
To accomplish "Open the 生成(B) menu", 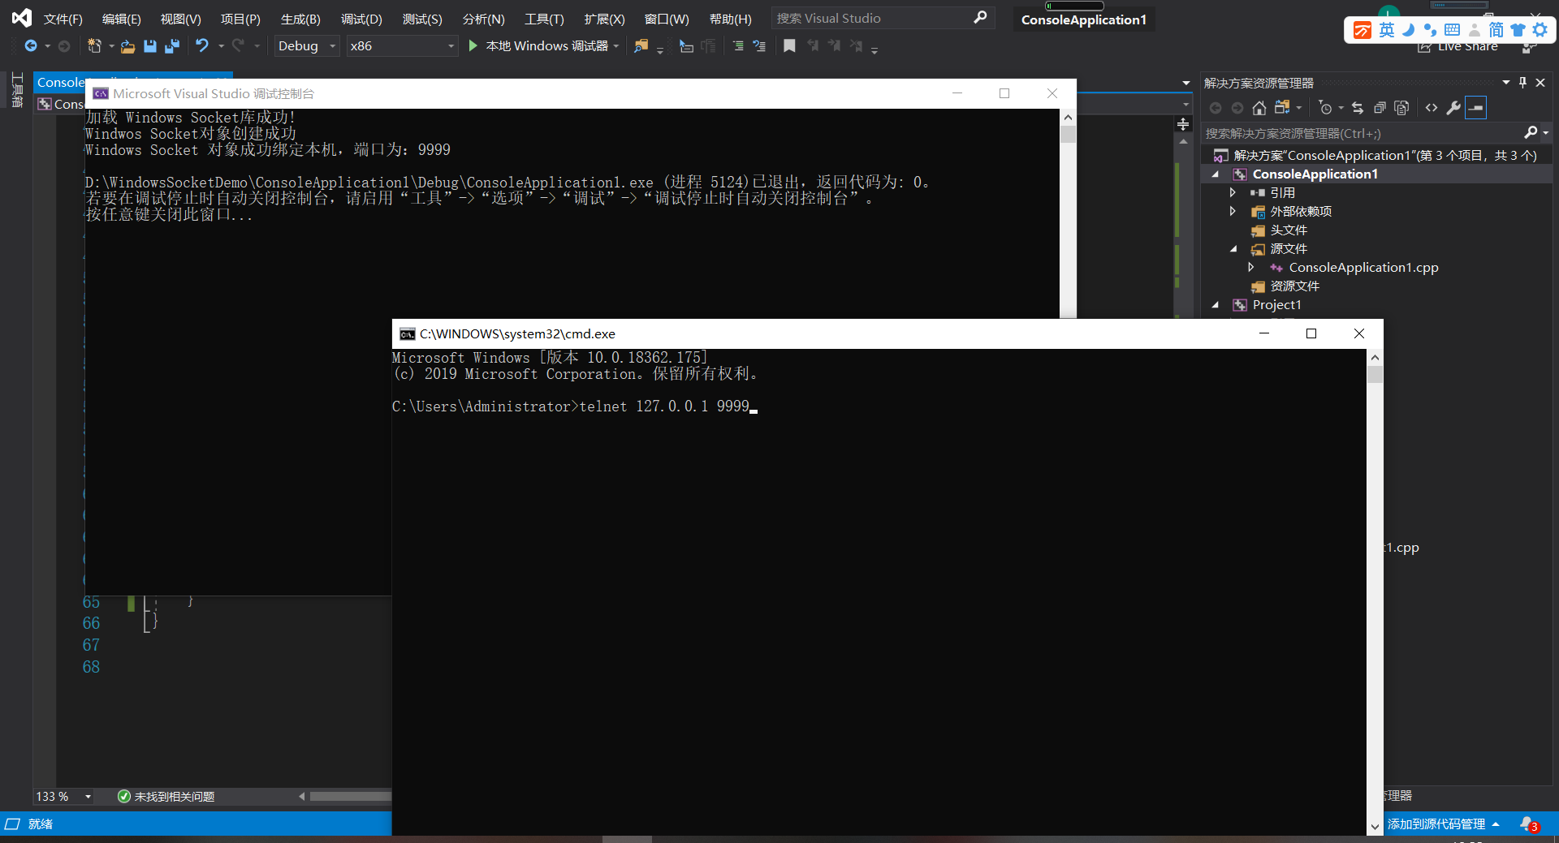I will coord(300,19).
